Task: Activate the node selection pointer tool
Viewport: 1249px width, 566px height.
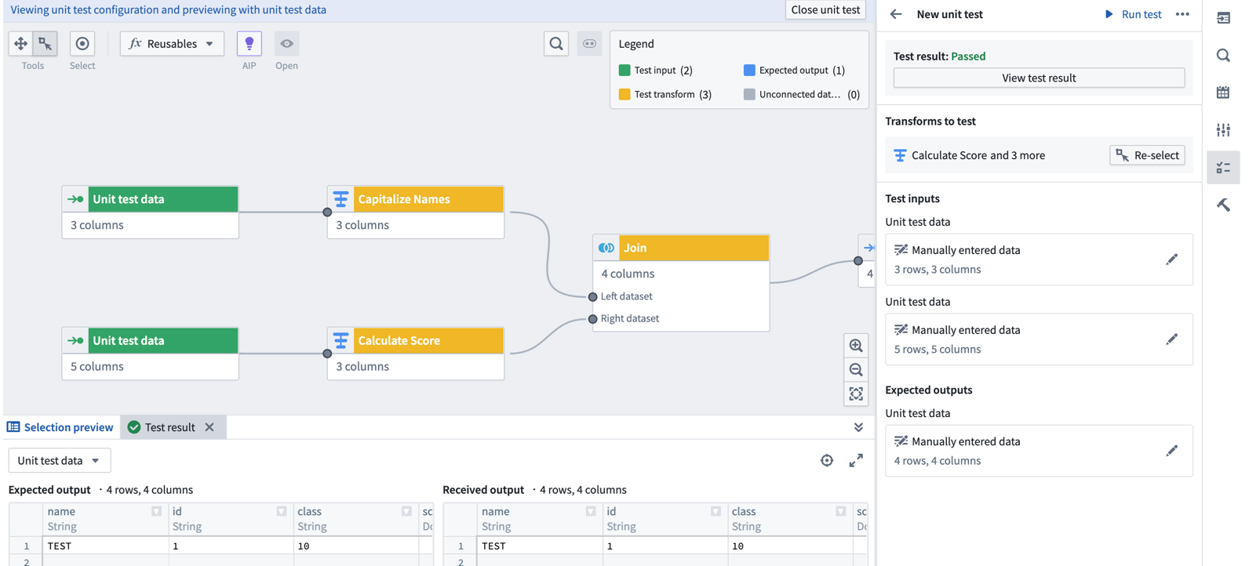Action: tap(46, 44)
